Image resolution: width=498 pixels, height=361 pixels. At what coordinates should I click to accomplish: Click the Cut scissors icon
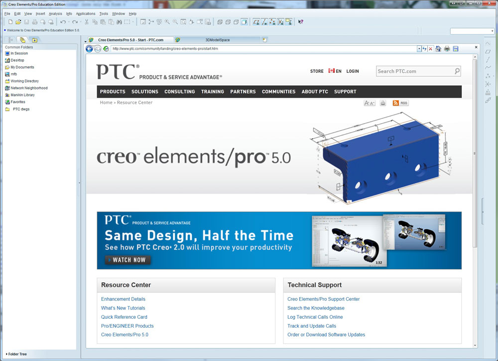tap(86, 21)
